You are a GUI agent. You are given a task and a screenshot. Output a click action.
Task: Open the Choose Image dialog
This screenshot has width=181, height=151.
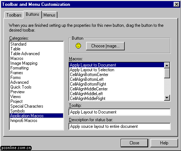(x=105, y=46)
